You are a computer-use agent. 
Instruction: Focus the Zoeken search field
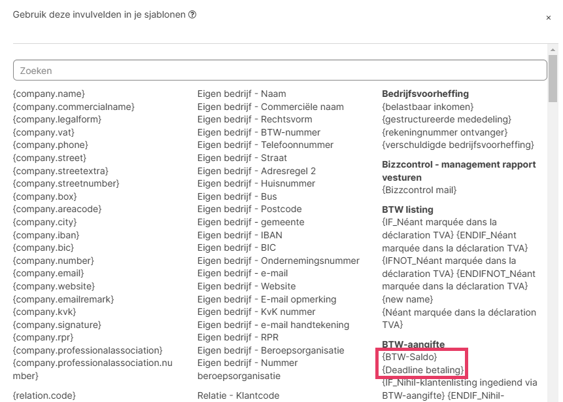[x=280, y=71]
